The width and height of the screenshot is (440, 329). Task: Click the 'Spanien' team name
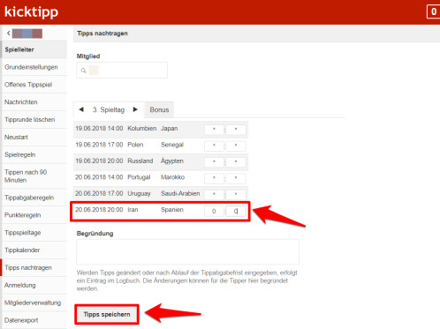(x=172, y=210)
